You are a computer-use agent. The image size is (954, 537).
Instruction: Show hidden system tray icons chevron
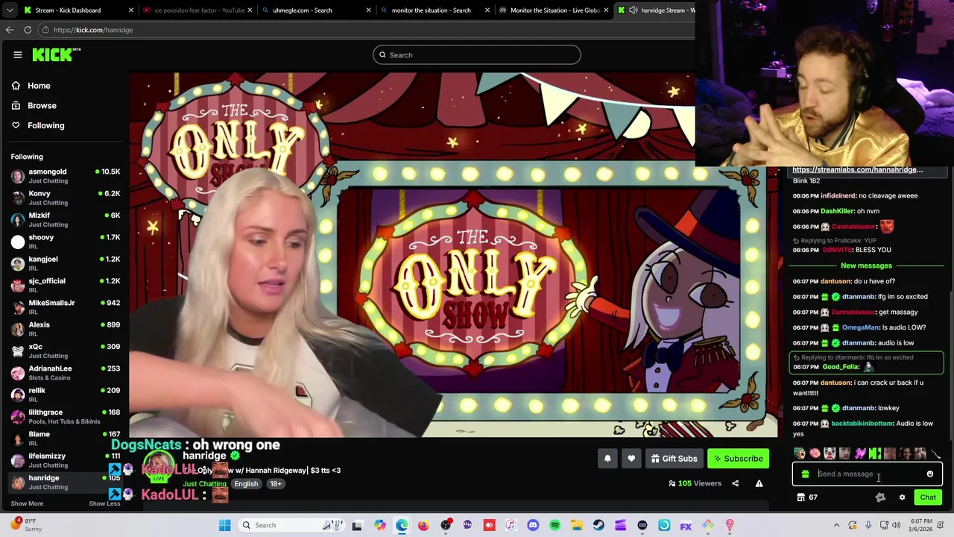point(837,525)
